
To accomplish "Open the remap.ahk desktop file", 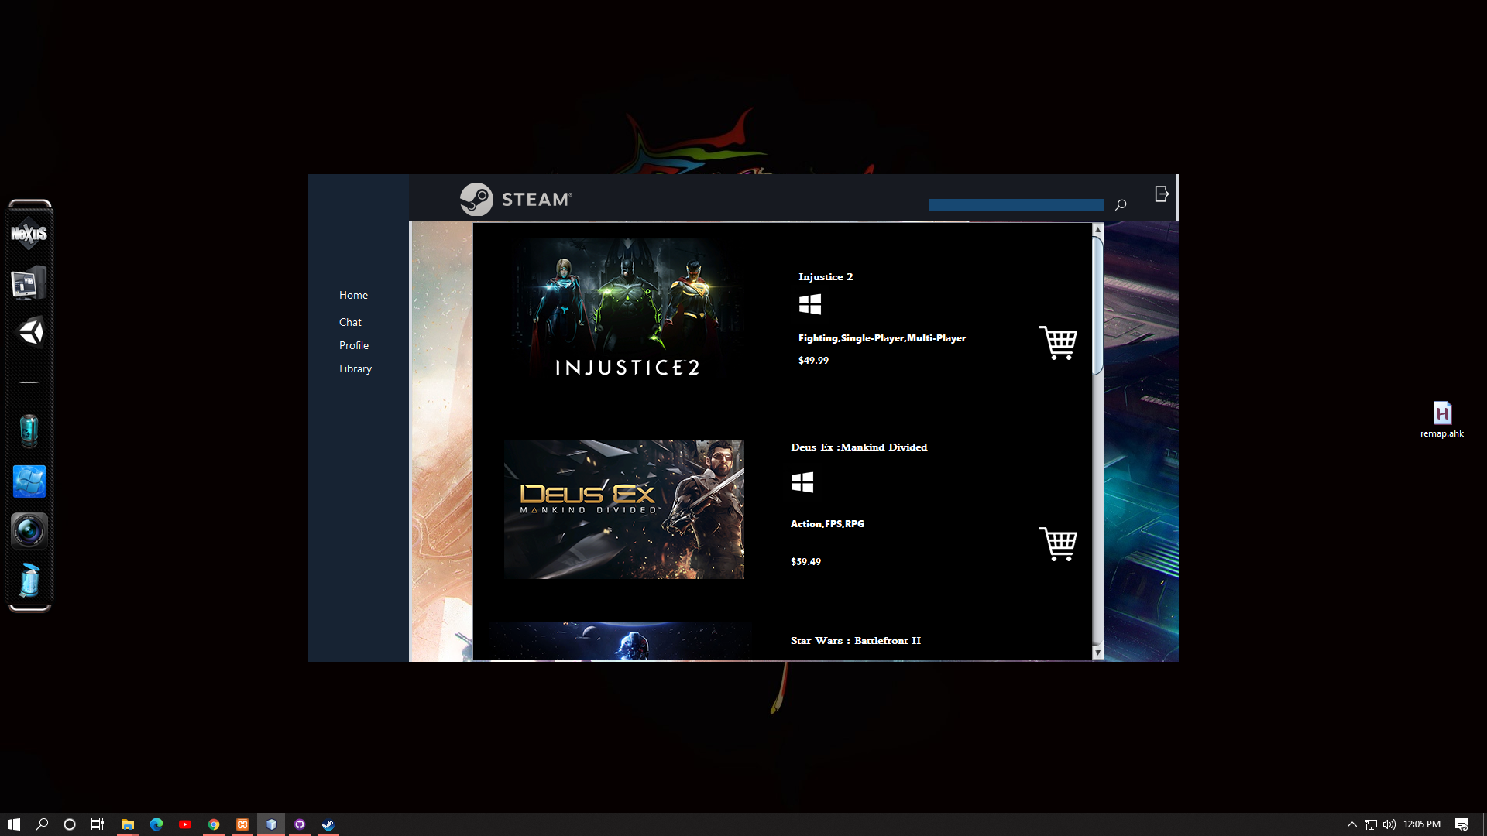I will [1442, 420].
